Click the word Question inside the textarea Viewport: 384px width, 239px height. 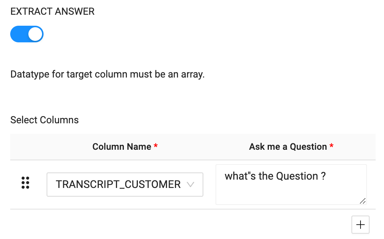[297, 176]
